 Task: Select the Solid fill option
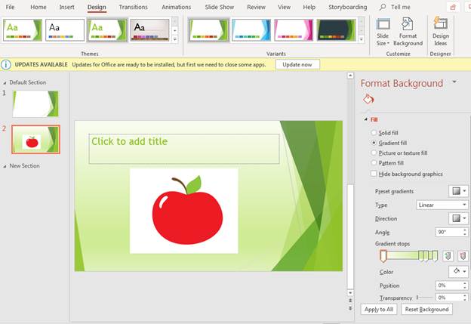pyautogui.click(x=374, y=133)
